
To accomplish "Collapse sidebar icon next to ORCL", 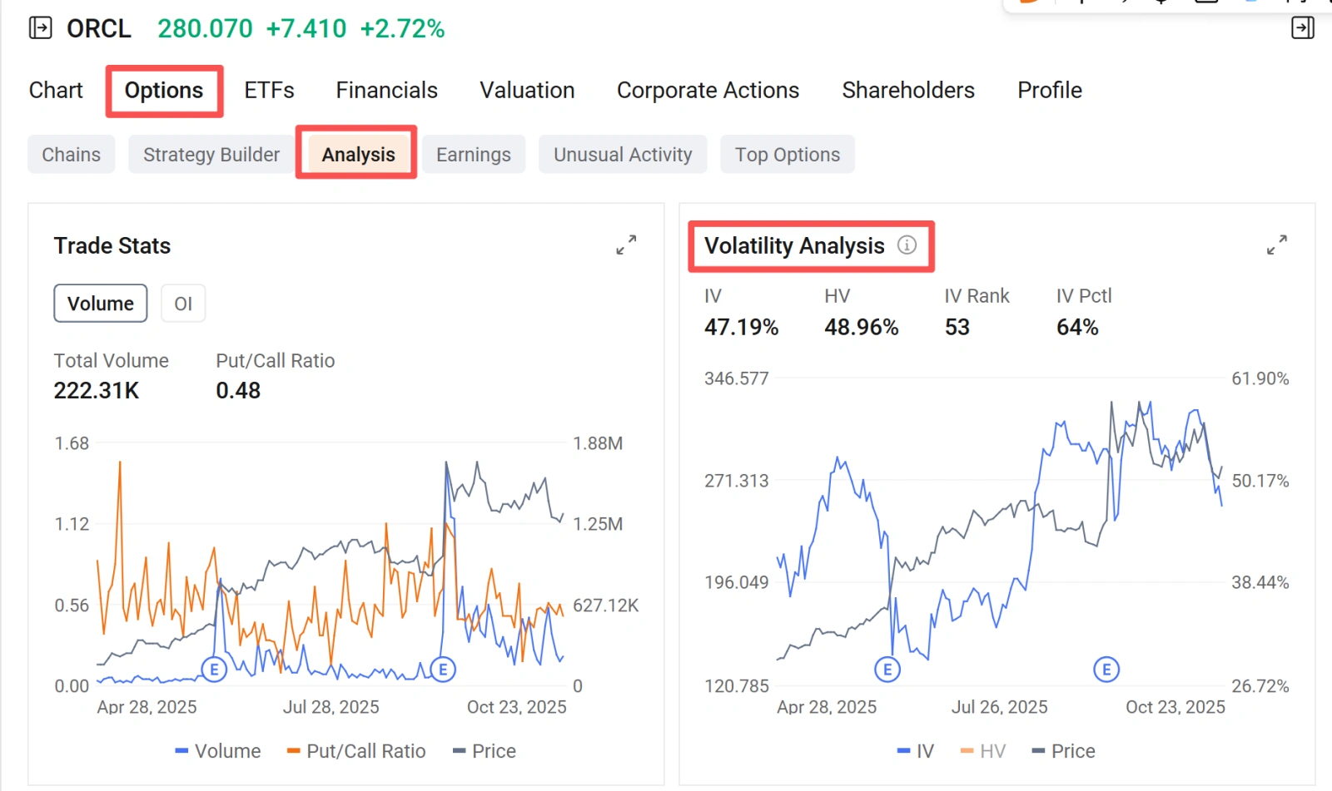I will [40, 28].
